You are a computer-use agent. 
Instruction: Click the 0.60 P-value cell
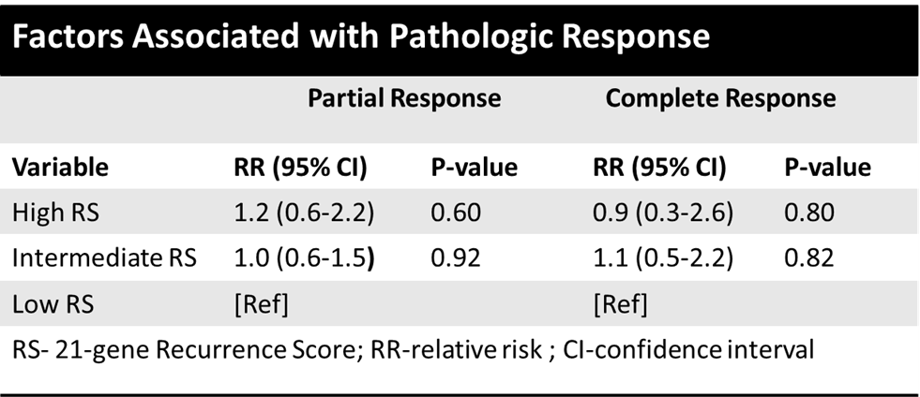pyautogui.click(x=456, y=213)
